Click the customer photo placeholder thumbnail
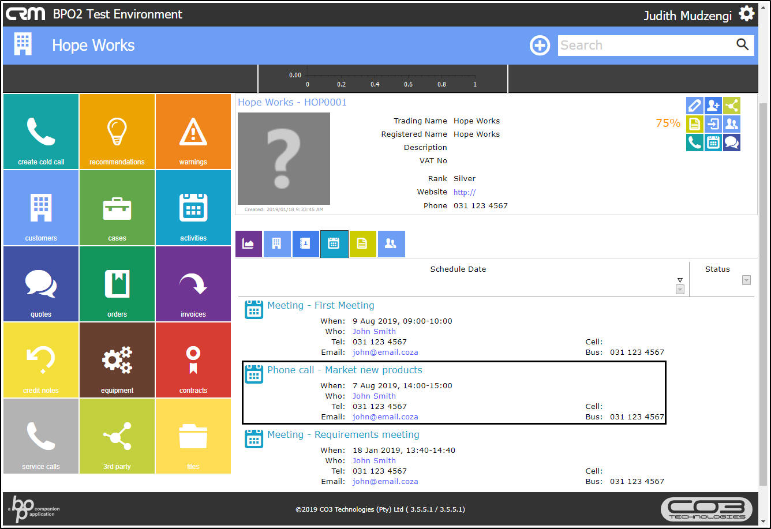This screenshot has height=529, width=771. click(284, 159)
